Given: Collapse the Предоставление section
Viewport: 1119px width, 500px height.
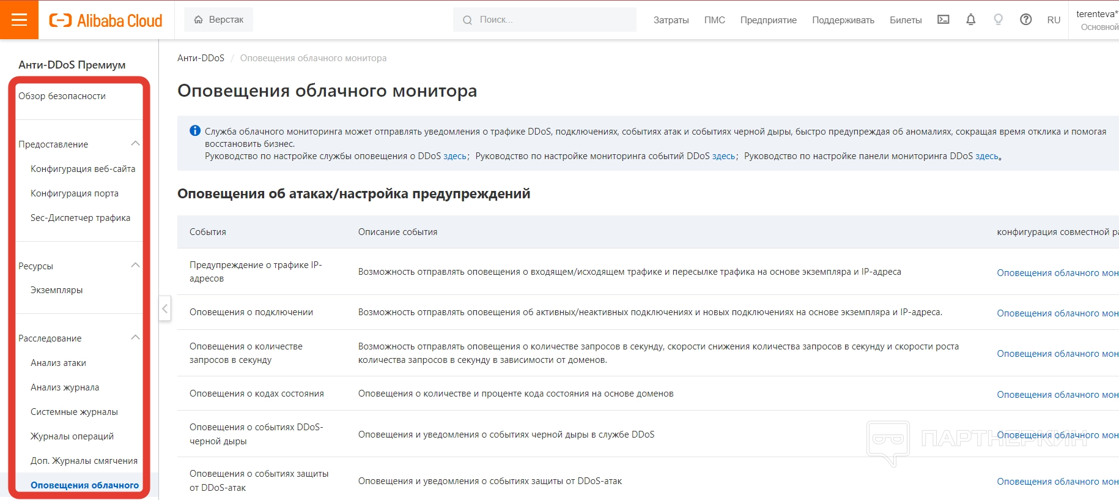Looking at the screenshot, I should coord(135,144).
